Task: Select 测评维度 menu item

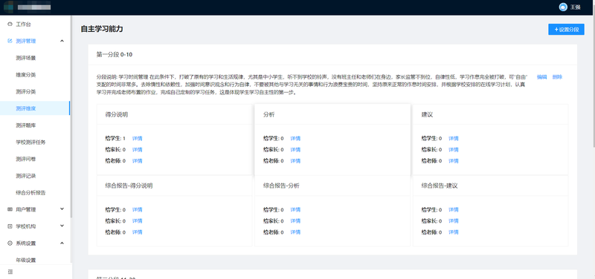Action: coord(35,108)
